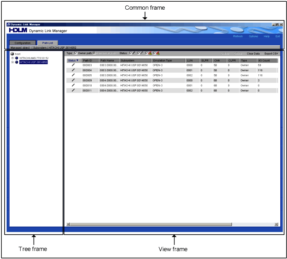Click the Path ID cell 000003

point(87,65)
